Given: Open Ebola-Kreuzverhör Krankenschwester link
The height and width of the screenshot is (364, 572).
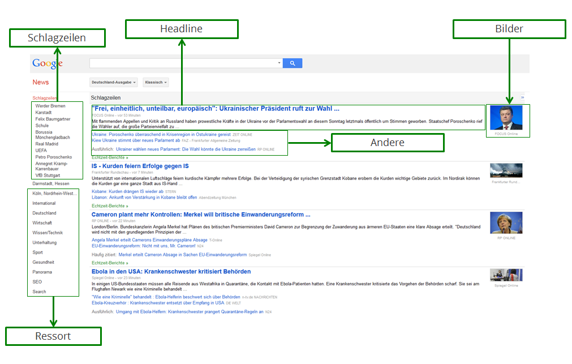Looking at the screenshot, I should (x=158, y=303).
